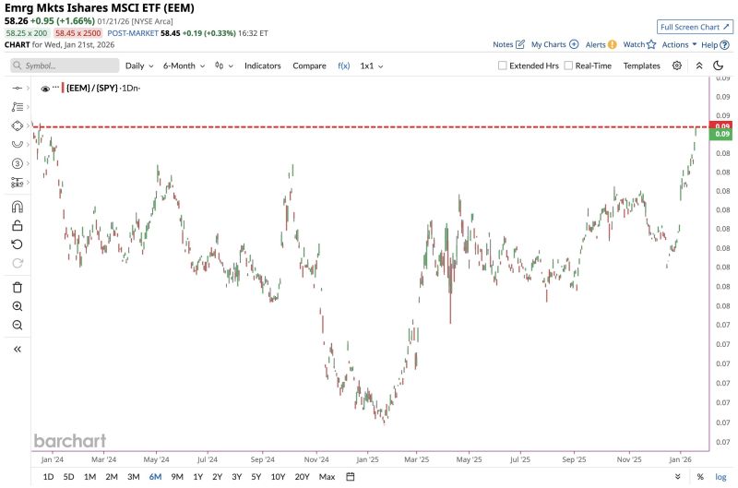Toggle percent scale button
The width and height of the screenshot is (738, 488).
click(700, 477)
